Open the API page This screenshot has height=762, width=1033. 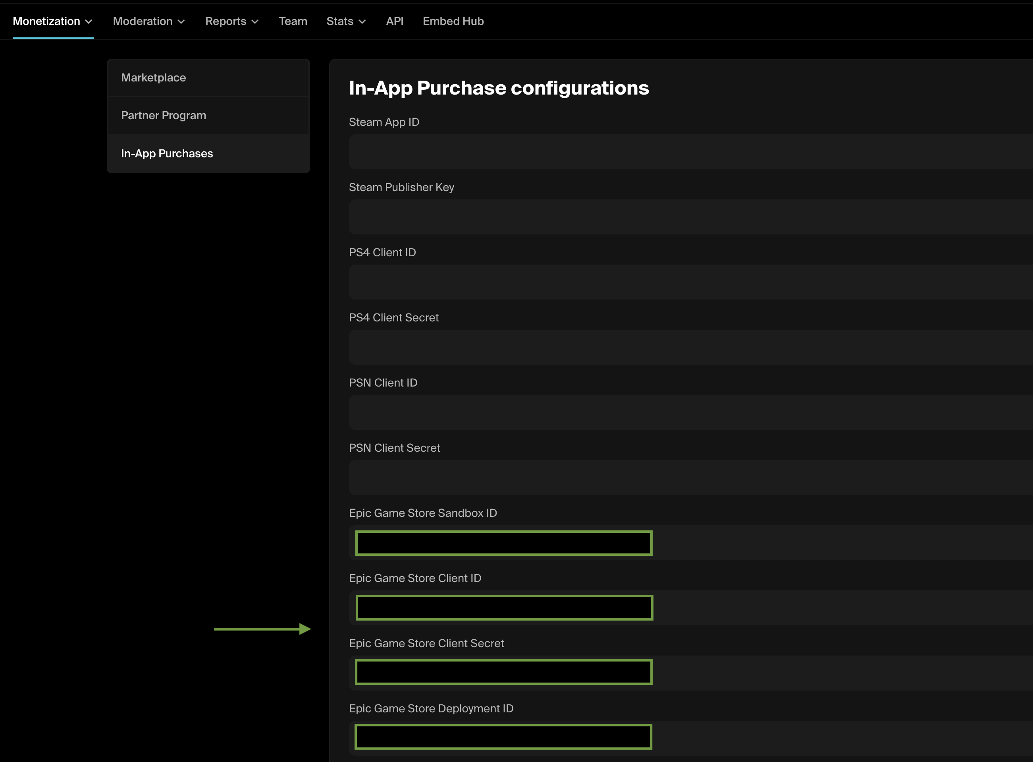[x=395, y=21]
